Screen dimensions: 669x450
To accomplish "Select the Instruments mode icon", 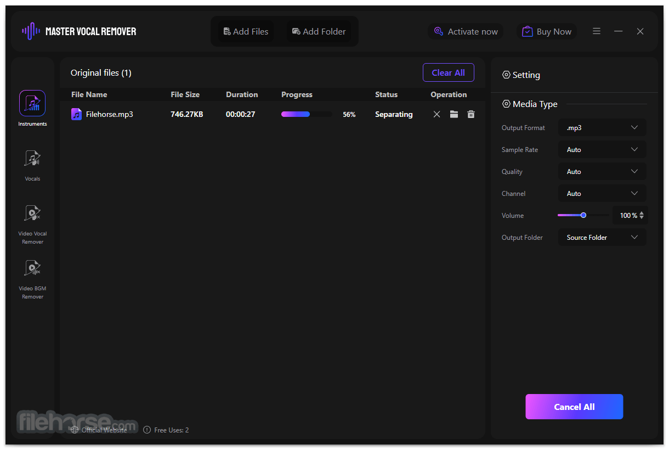I will point(32,103).
